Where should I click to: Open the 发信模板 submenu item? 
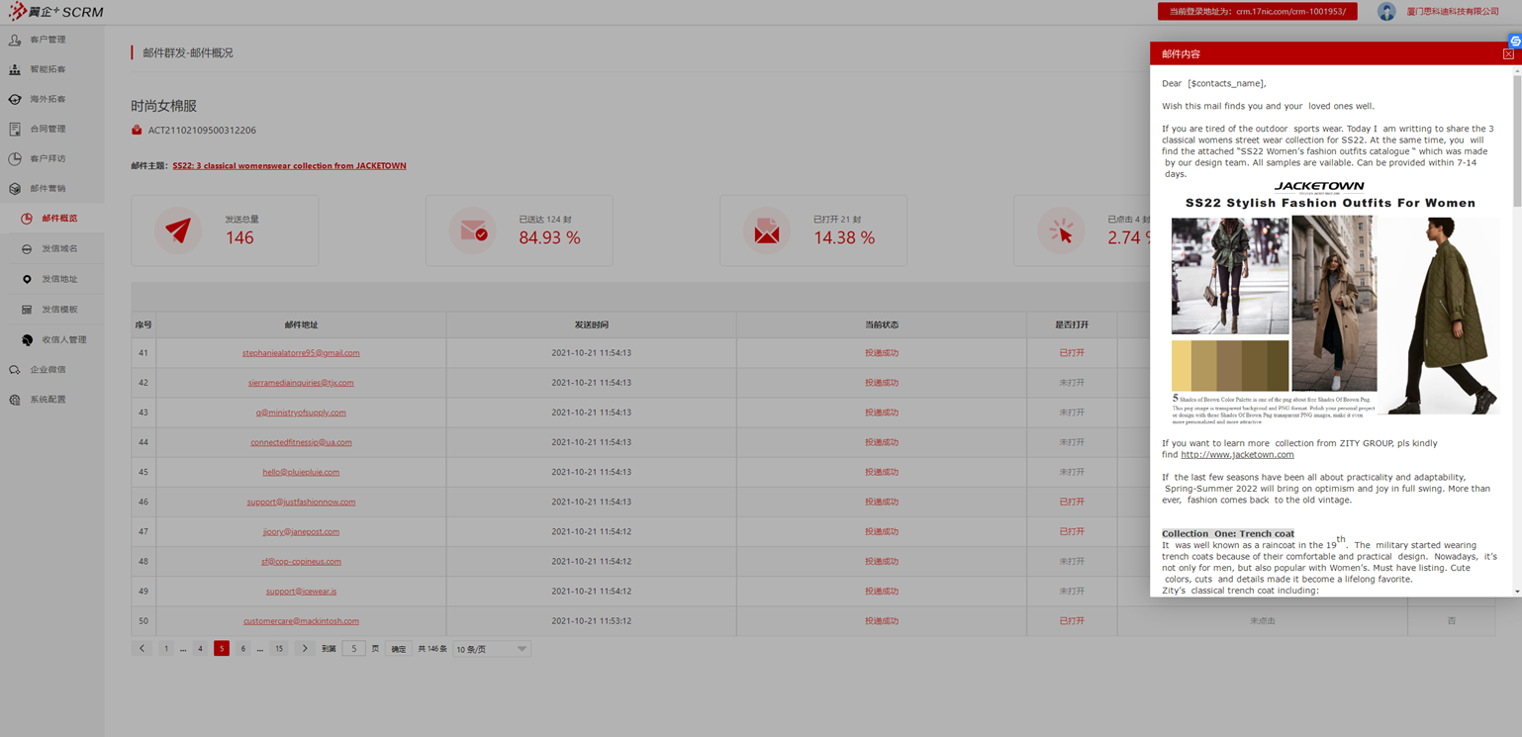pyautogui.click(x=59, y=310)
